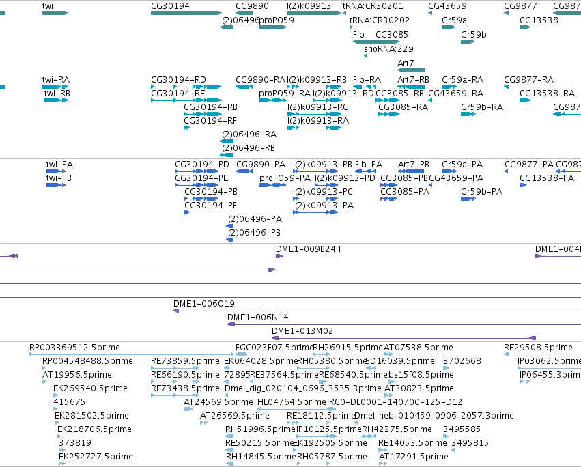The image size is (581, 467).
Task: Click the RP004548488.5prime EST
Action: pyautogui.click(x=44, y=368)
